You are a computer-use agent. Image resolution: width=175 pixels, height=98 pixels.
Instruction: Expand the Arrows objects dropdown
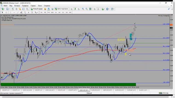tap(37, 13)
